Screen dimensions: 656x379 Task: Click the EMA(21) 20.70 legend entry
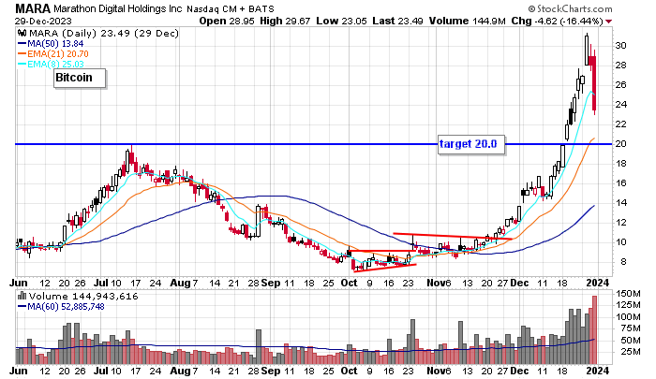[x=53, y=54]
